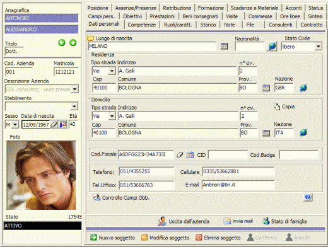
Task: Select the Consulenti tab
Action: (x=281, y=25)
